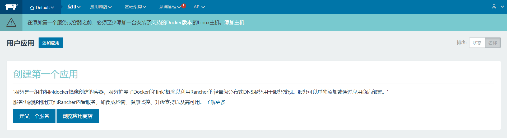Image resolution: width=507 pixels, height=138 pixels.
Task: Click the warning triangle icon in banner
Action: 11,23
